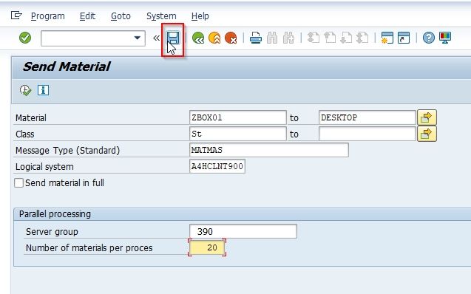This screenshot has height=294, width=471.
Task: Click the Message Type (Standard) label
Action: [x=67, y=150]
